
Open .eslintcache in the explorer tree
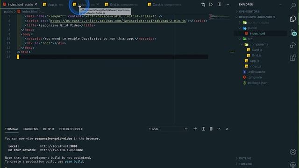point(256,72)
